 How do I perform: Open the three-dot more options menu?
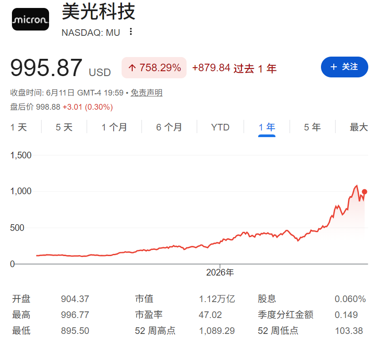pyautogui.click(x=131, y=31)
